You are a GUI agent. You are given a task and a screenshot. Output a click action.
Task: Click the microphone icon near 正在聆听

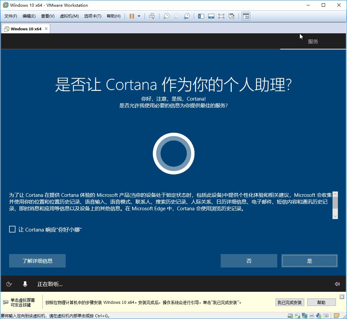pos(25,284)
